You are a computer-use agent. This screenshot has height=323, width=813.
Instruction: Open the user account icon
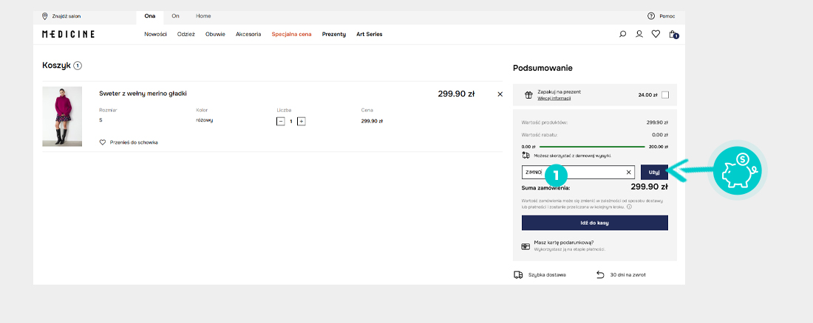(639, 34)
